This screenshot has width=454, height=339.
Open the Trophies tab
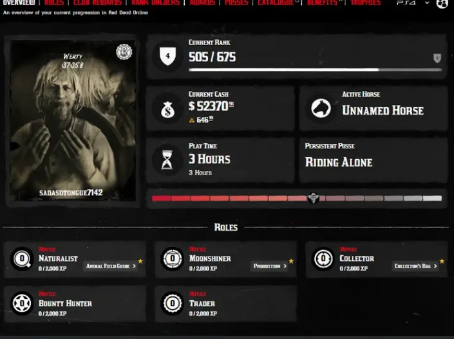click(365, 3)
